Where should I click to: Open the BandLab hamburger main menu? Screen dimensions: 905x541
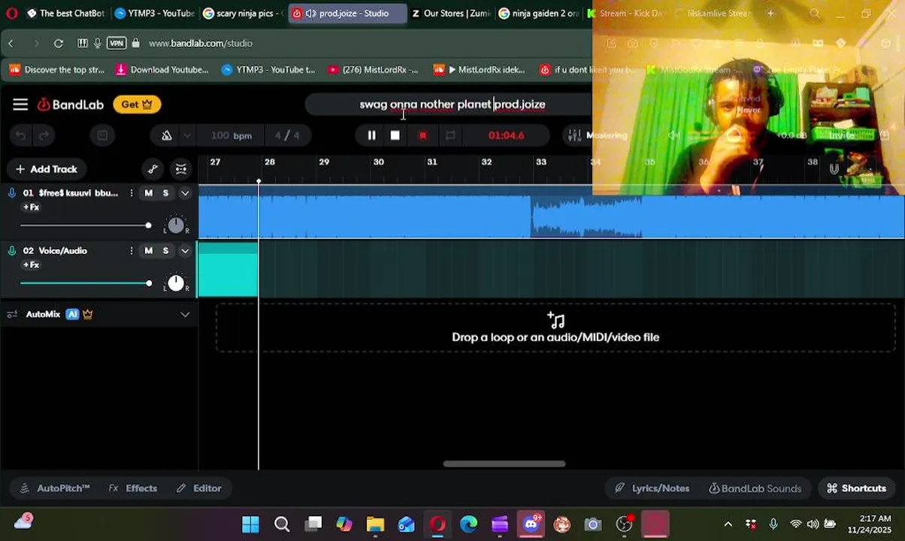pyautogui.click(x=20, y=104)
